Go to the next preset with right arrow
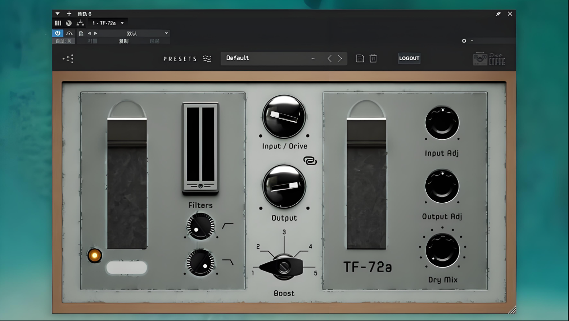Screen dimensions: 569x321 pos(340,59)
